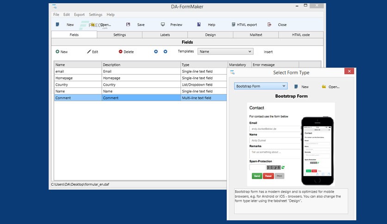Screen dimensions: 387x224
Task: Select the Country row name cell
Action: [x=78, y=85]
